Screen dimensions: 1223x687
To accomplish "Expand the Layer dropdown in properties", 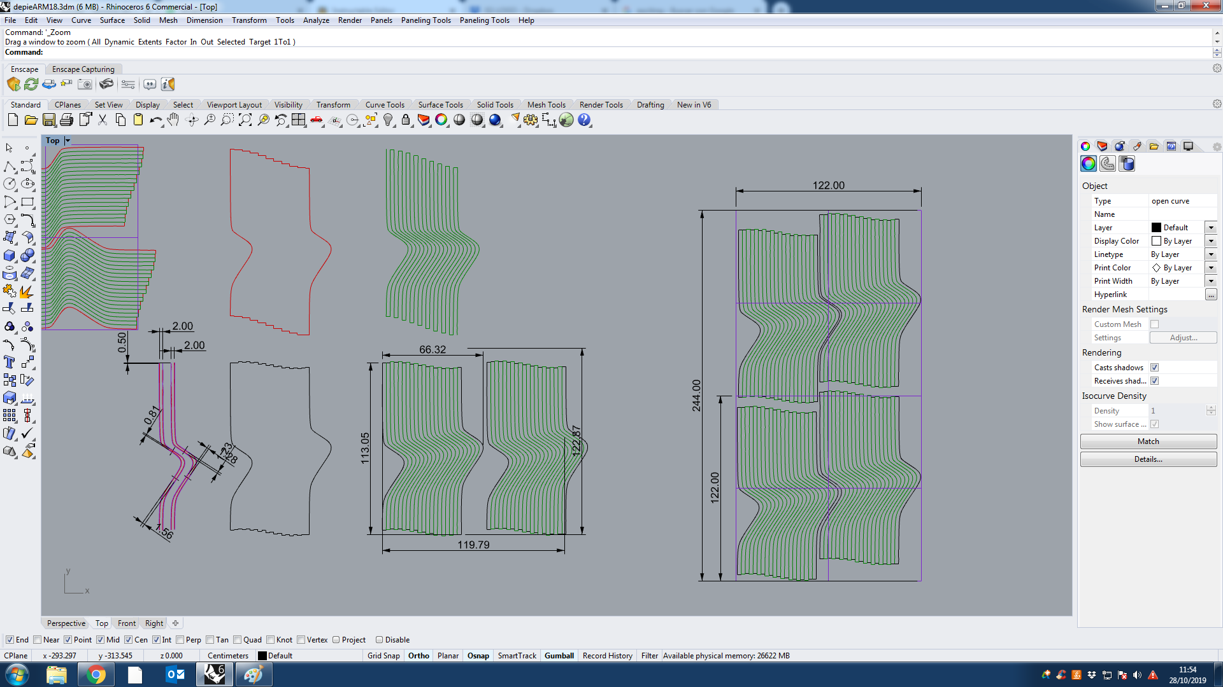I will 1211,228.
